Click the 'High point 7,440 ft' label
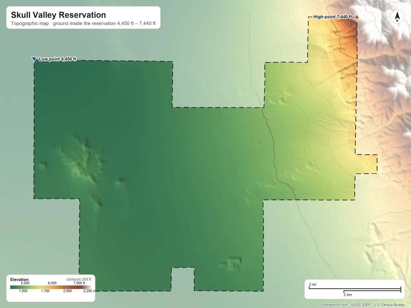 pyautogui.click(x=333, y=17)
